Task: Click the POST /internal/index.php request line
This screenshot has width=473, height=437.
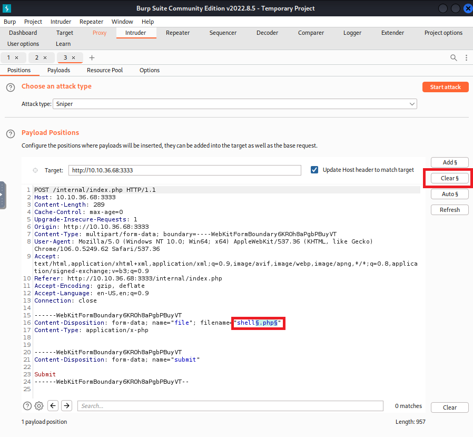Action: coord(95,190)
